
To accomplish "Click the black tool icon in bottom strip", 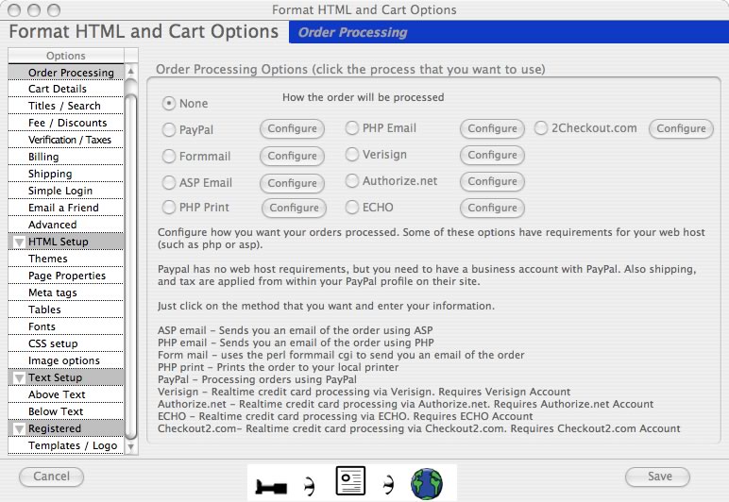I will coord(271,487).
